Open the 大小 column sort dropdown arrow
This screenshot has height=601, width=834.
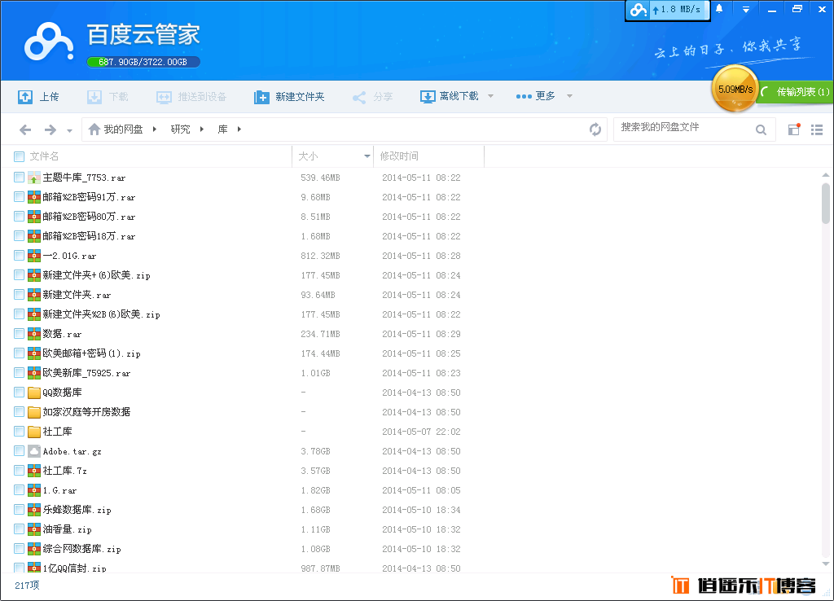(367, 156)
